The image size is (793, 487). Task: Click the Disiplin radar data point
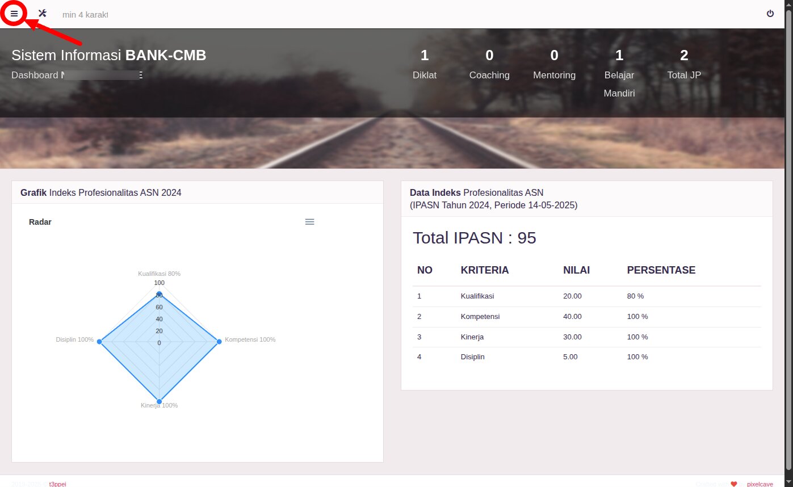click(99, 342)
